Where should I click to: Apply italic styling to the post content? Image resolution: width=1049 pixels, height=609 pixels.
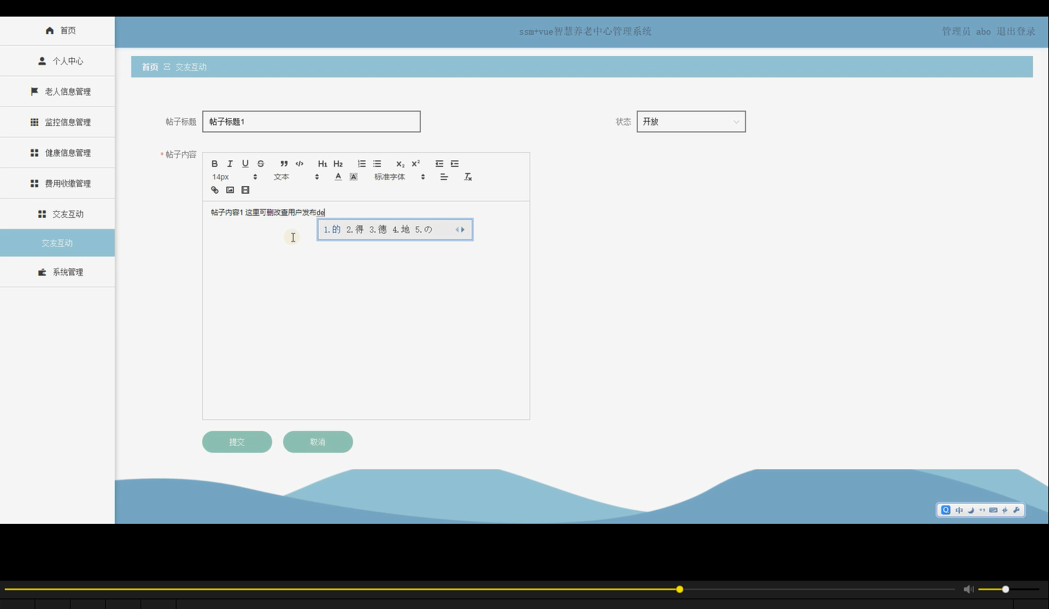[x=230, y=163]
